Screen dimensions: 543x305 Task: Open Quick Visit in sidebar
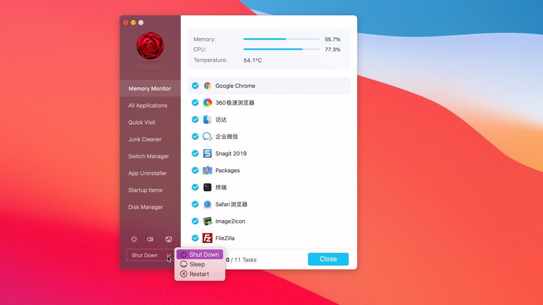pyautogui.click(x=150, y=122)
